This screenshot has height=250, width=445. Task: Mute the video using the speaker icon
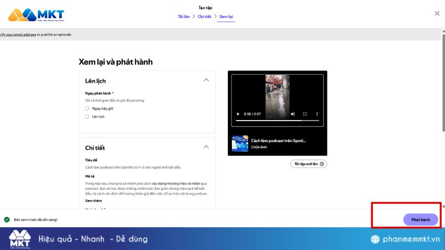point(292,114)
